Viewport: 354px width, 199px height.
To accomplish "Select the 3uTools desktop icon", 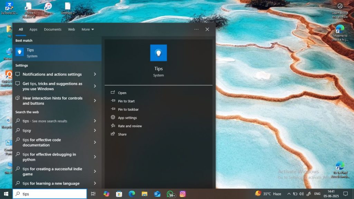I will (9, 9).
